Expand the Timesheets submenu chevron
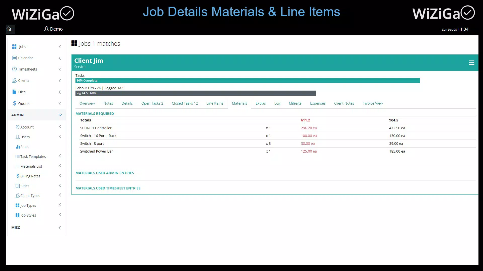The image size is (483, 271). [x=60, y=70]
